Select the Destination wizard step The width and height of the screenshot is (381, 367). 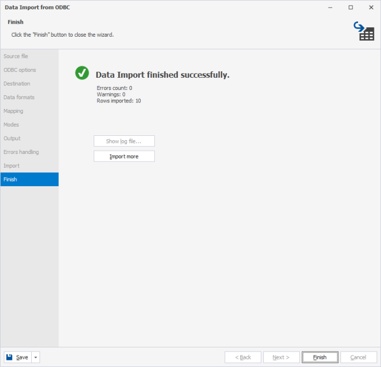pyautogui.click(x=17, y=84)
